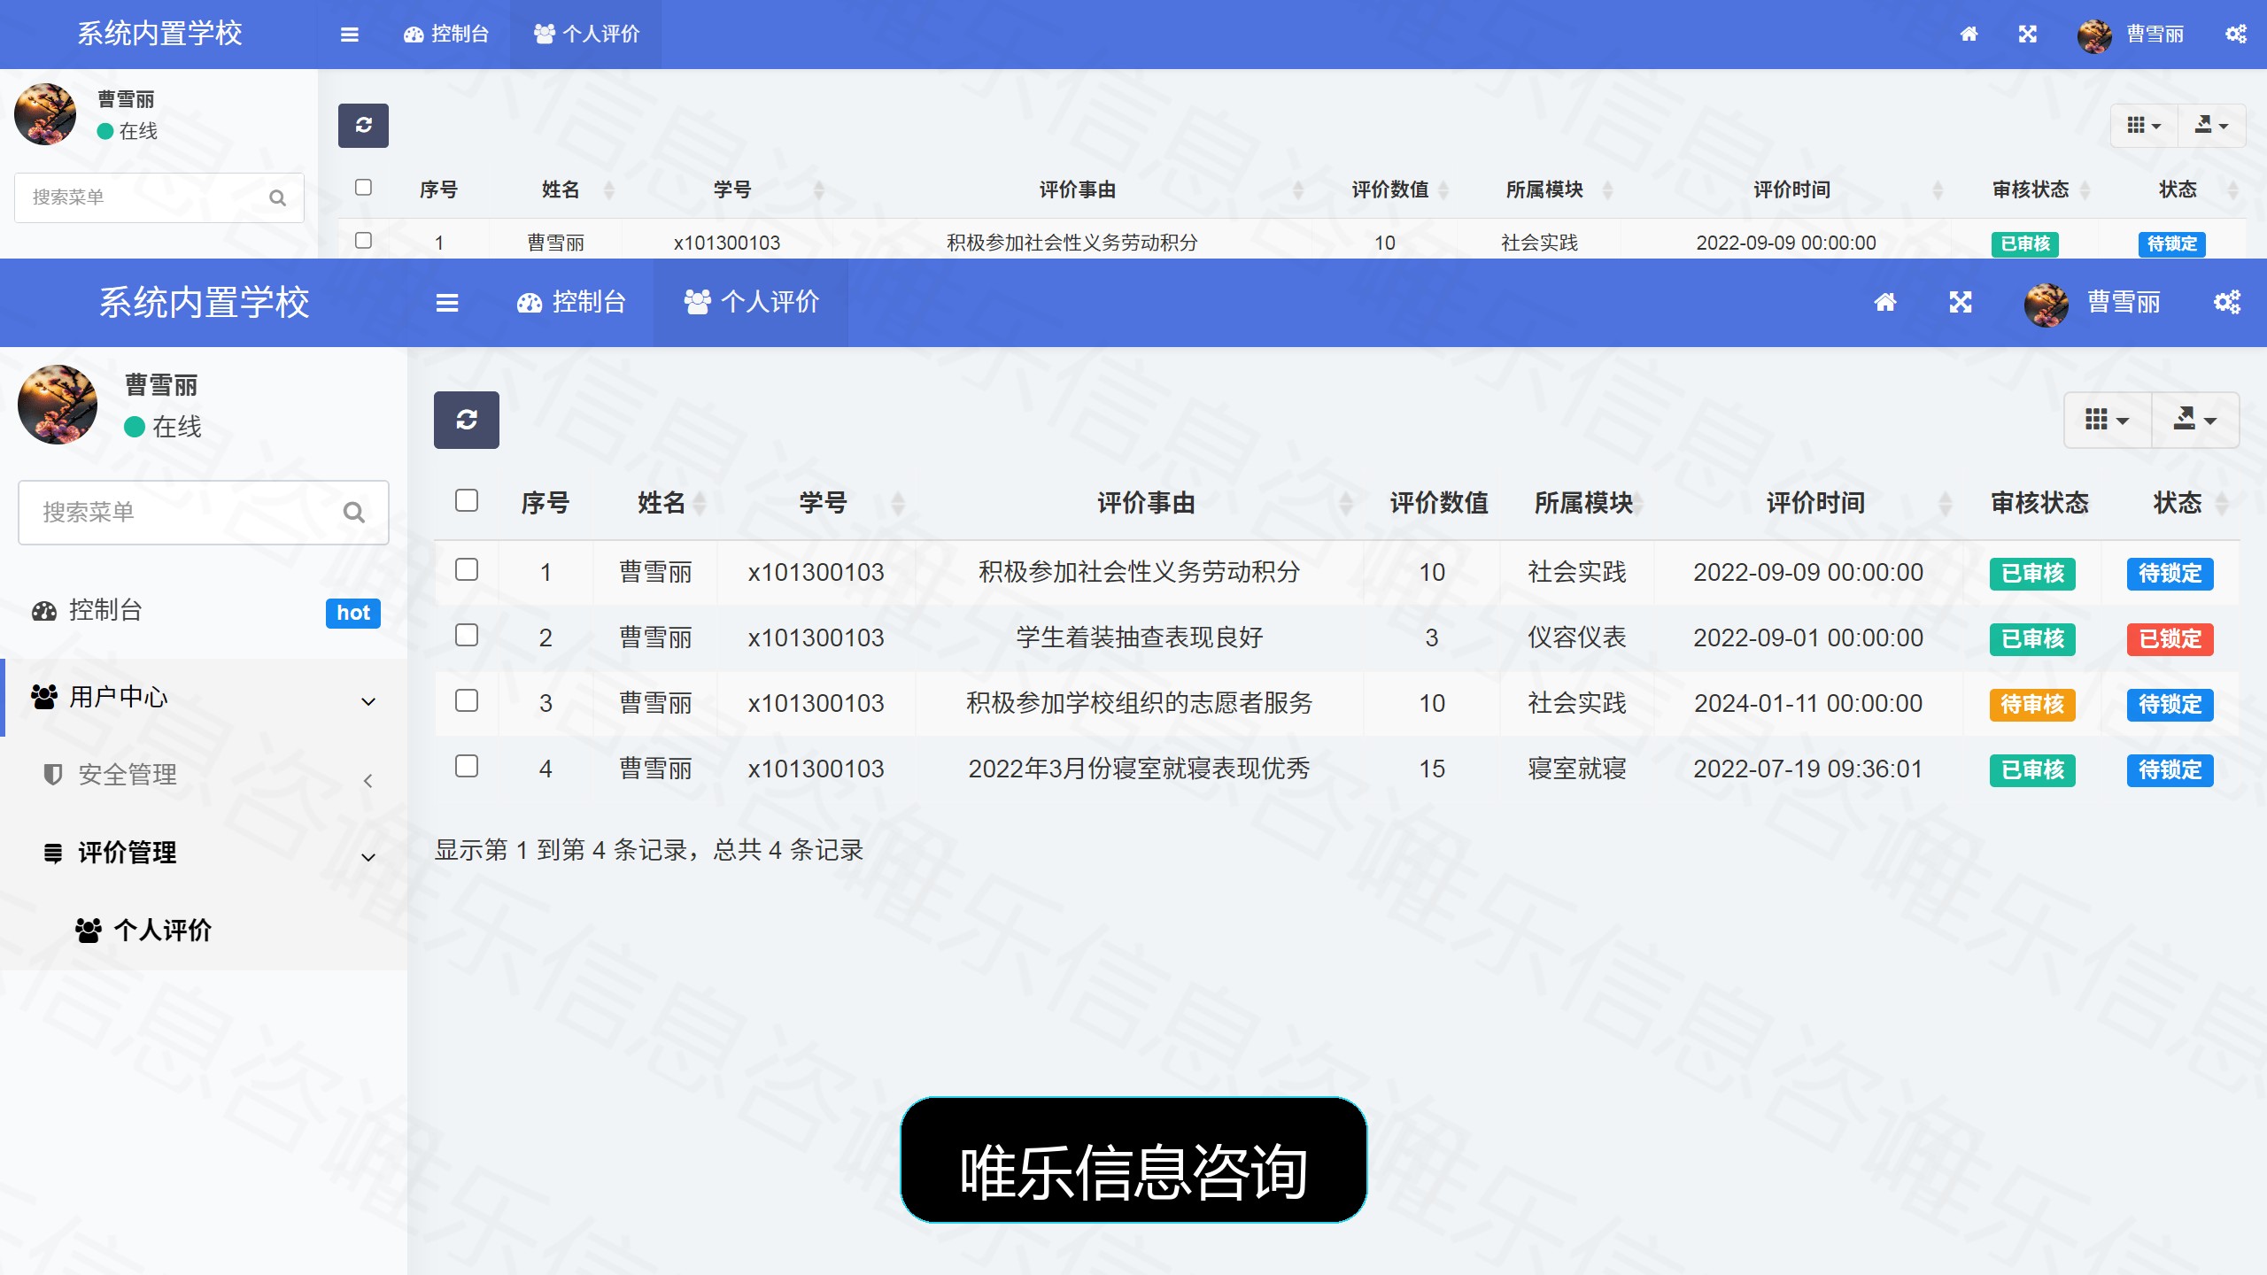2267x1275 pixels.
Task: Open the columns grid dropdown in top window toolbar
Action: tap(2144, 125)
